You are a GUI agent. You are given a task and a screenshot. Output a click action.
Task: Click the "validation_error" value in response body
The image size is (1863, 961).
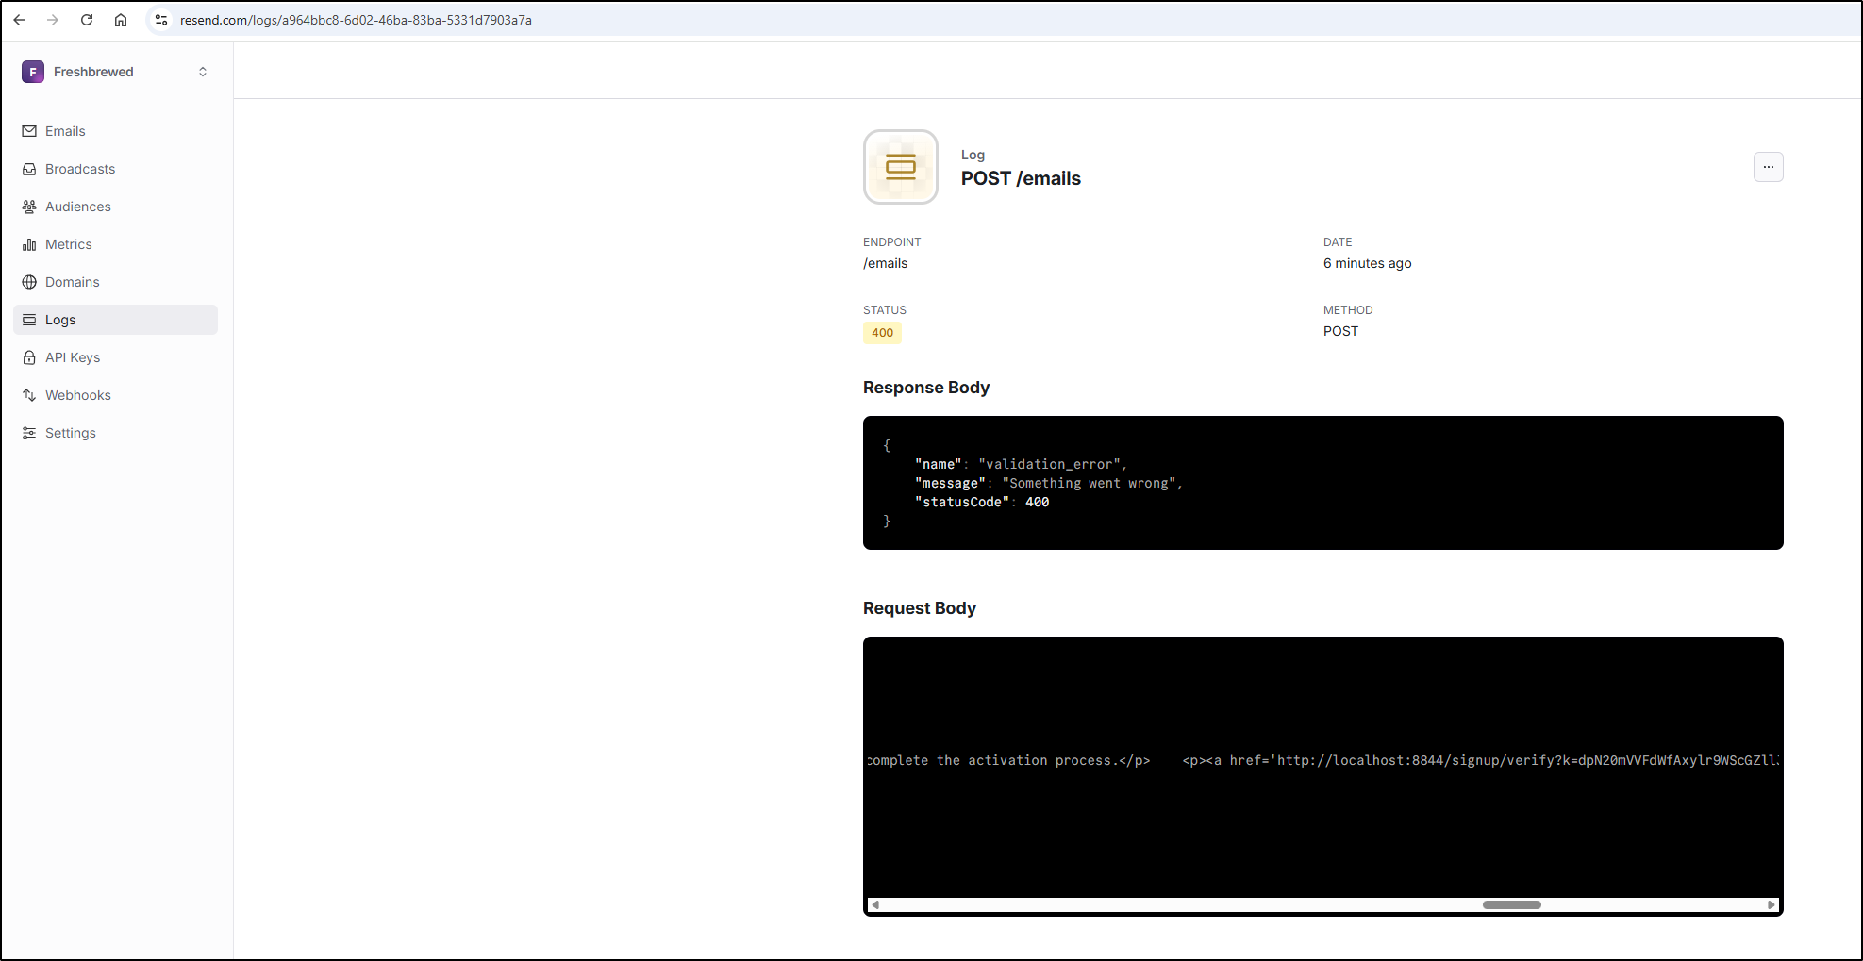[1050, 464]
